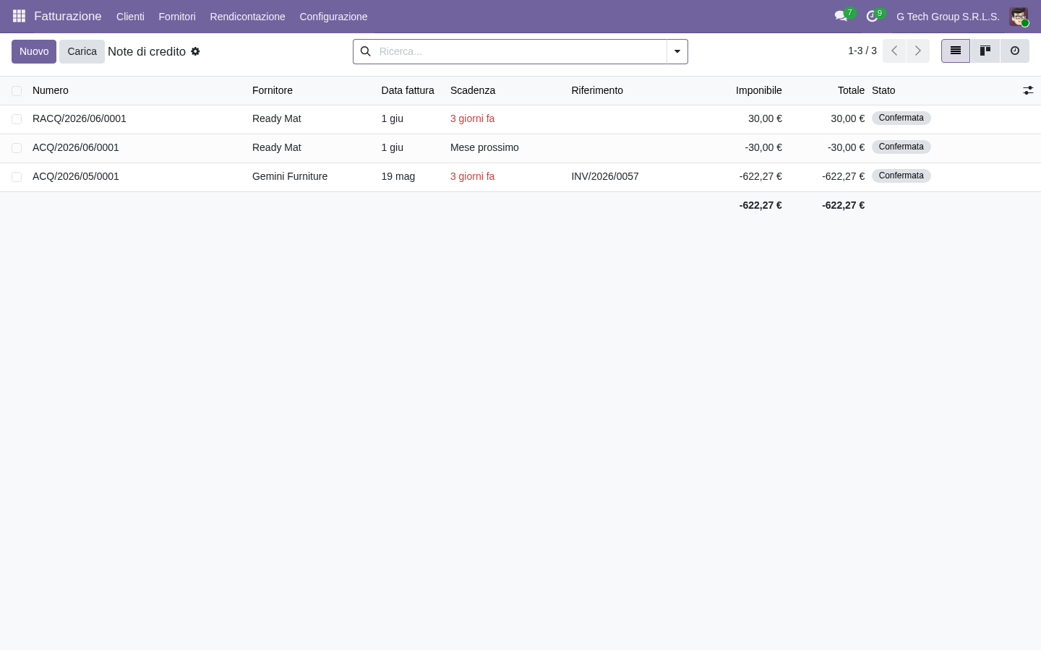Switch to activity view
This screenshot has height=650, width=1041.
point(1015,51)
